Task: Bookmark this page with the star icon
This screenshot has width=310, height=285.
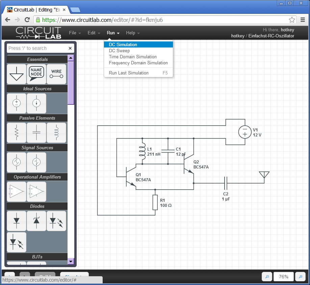Action: coord(292,20)
